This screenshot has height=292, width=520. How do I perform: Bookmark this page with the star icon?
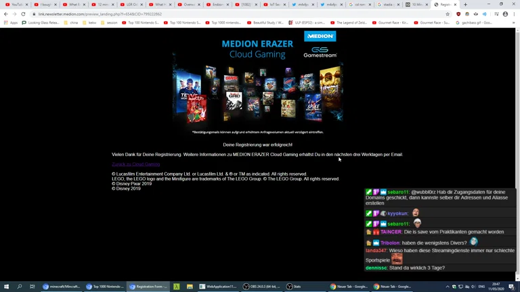[x=448, y=14]
